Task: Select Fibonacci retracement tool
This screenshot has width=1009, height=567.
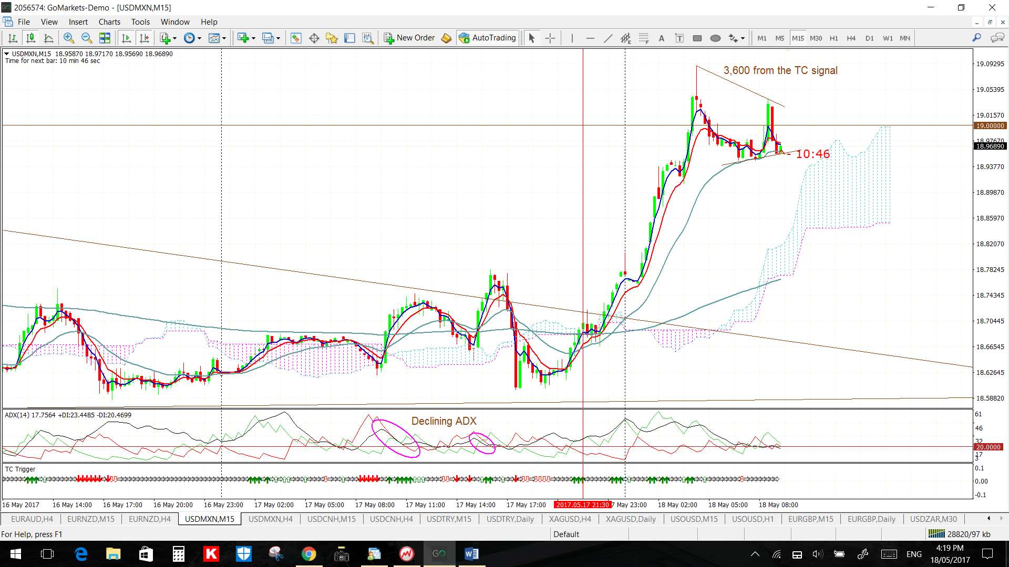Action: [x=644, y=38]
